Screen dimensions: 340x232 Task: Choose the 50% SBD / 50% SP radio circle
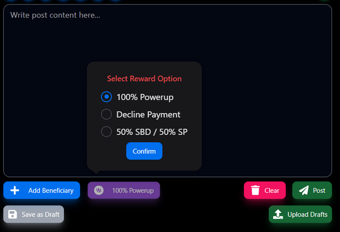(x=106, y=132)
